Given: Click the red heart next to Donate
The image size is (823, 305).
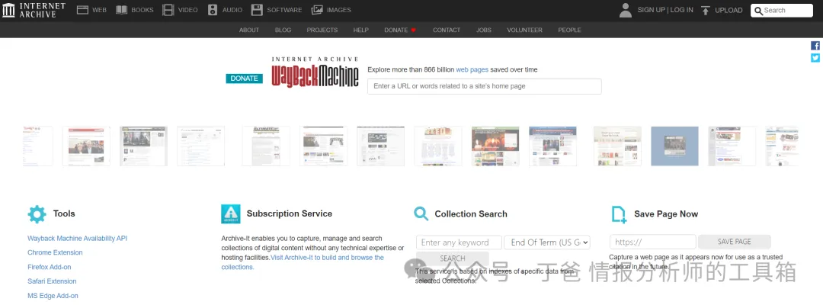Looking at the screenshot, I should pyautogui.click(x=413, y=30).
